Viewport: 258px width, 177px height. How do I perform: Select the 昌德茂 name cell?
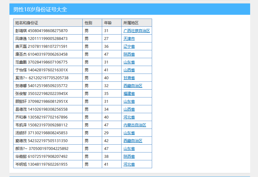48,109
